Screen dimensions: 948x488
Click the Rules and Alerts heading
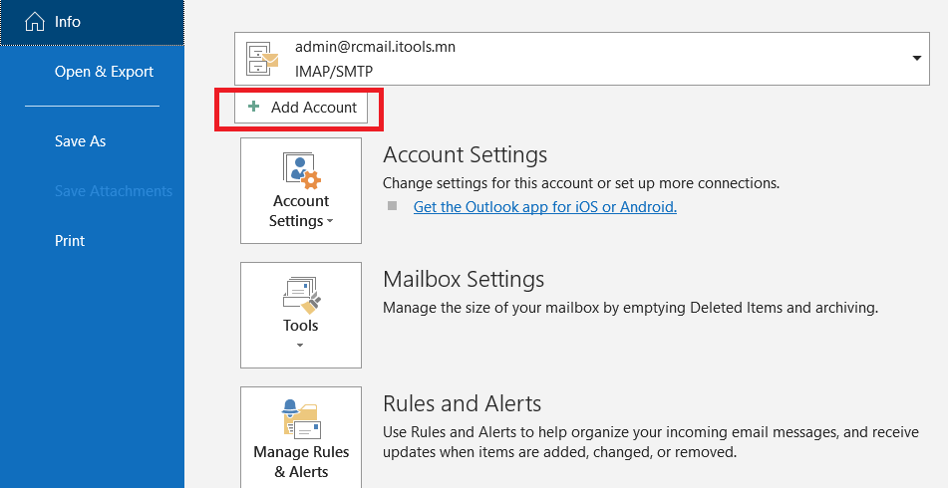(x=463, y=403)
